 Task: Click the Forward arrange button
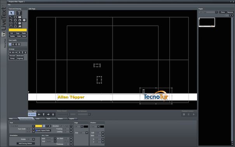[x=12, y=56]
